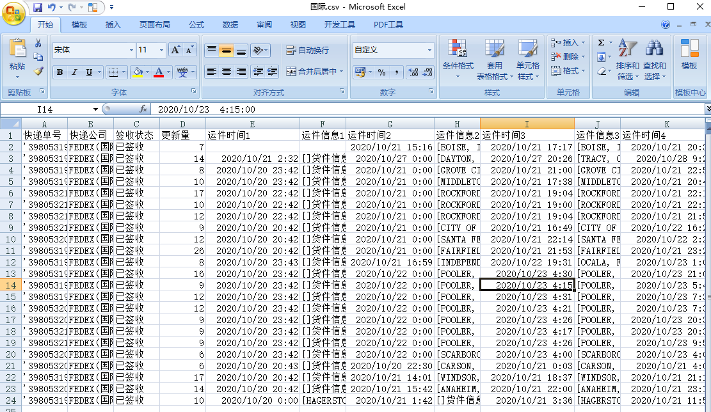This screenshot has height=412, width=711.
Task: Copy selection using the copy icon
Action: [38, 57]
